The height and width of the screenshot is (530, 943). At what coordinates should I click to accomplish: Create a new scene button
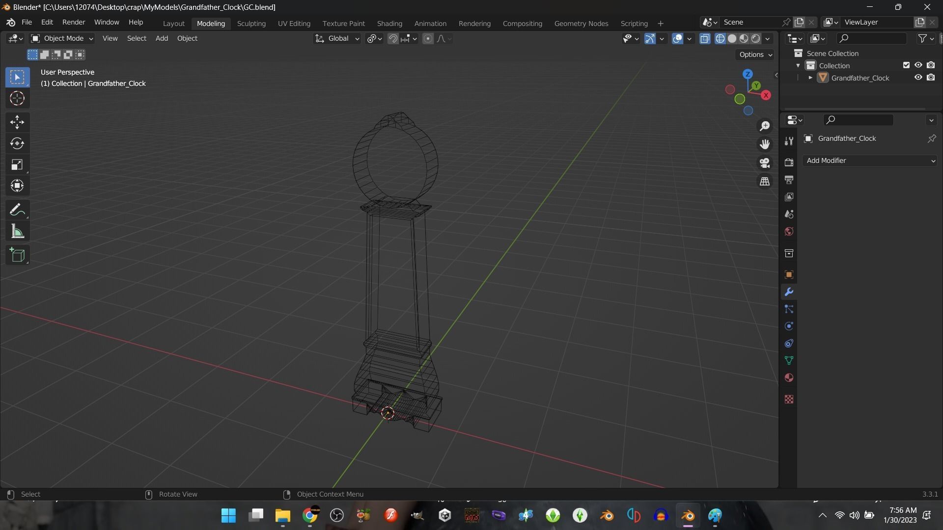[799, 22]
